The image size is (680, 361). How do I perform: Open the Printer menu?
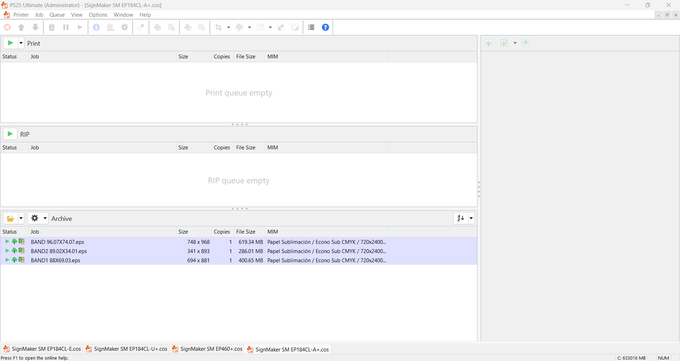pyautogui.click(x=21, y=15)
